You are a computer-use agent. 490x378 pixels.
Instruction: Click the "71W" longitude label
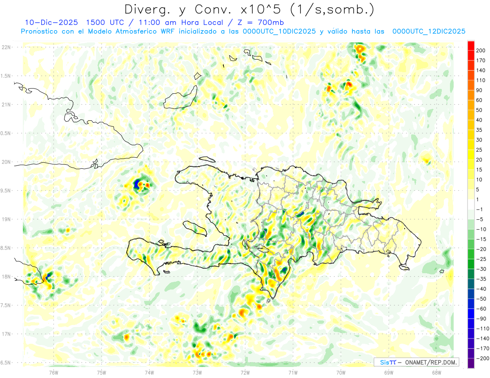tap(293, 372)
